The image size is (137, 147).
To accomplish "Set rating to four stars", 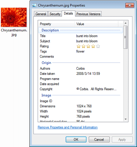I will 93,46.
